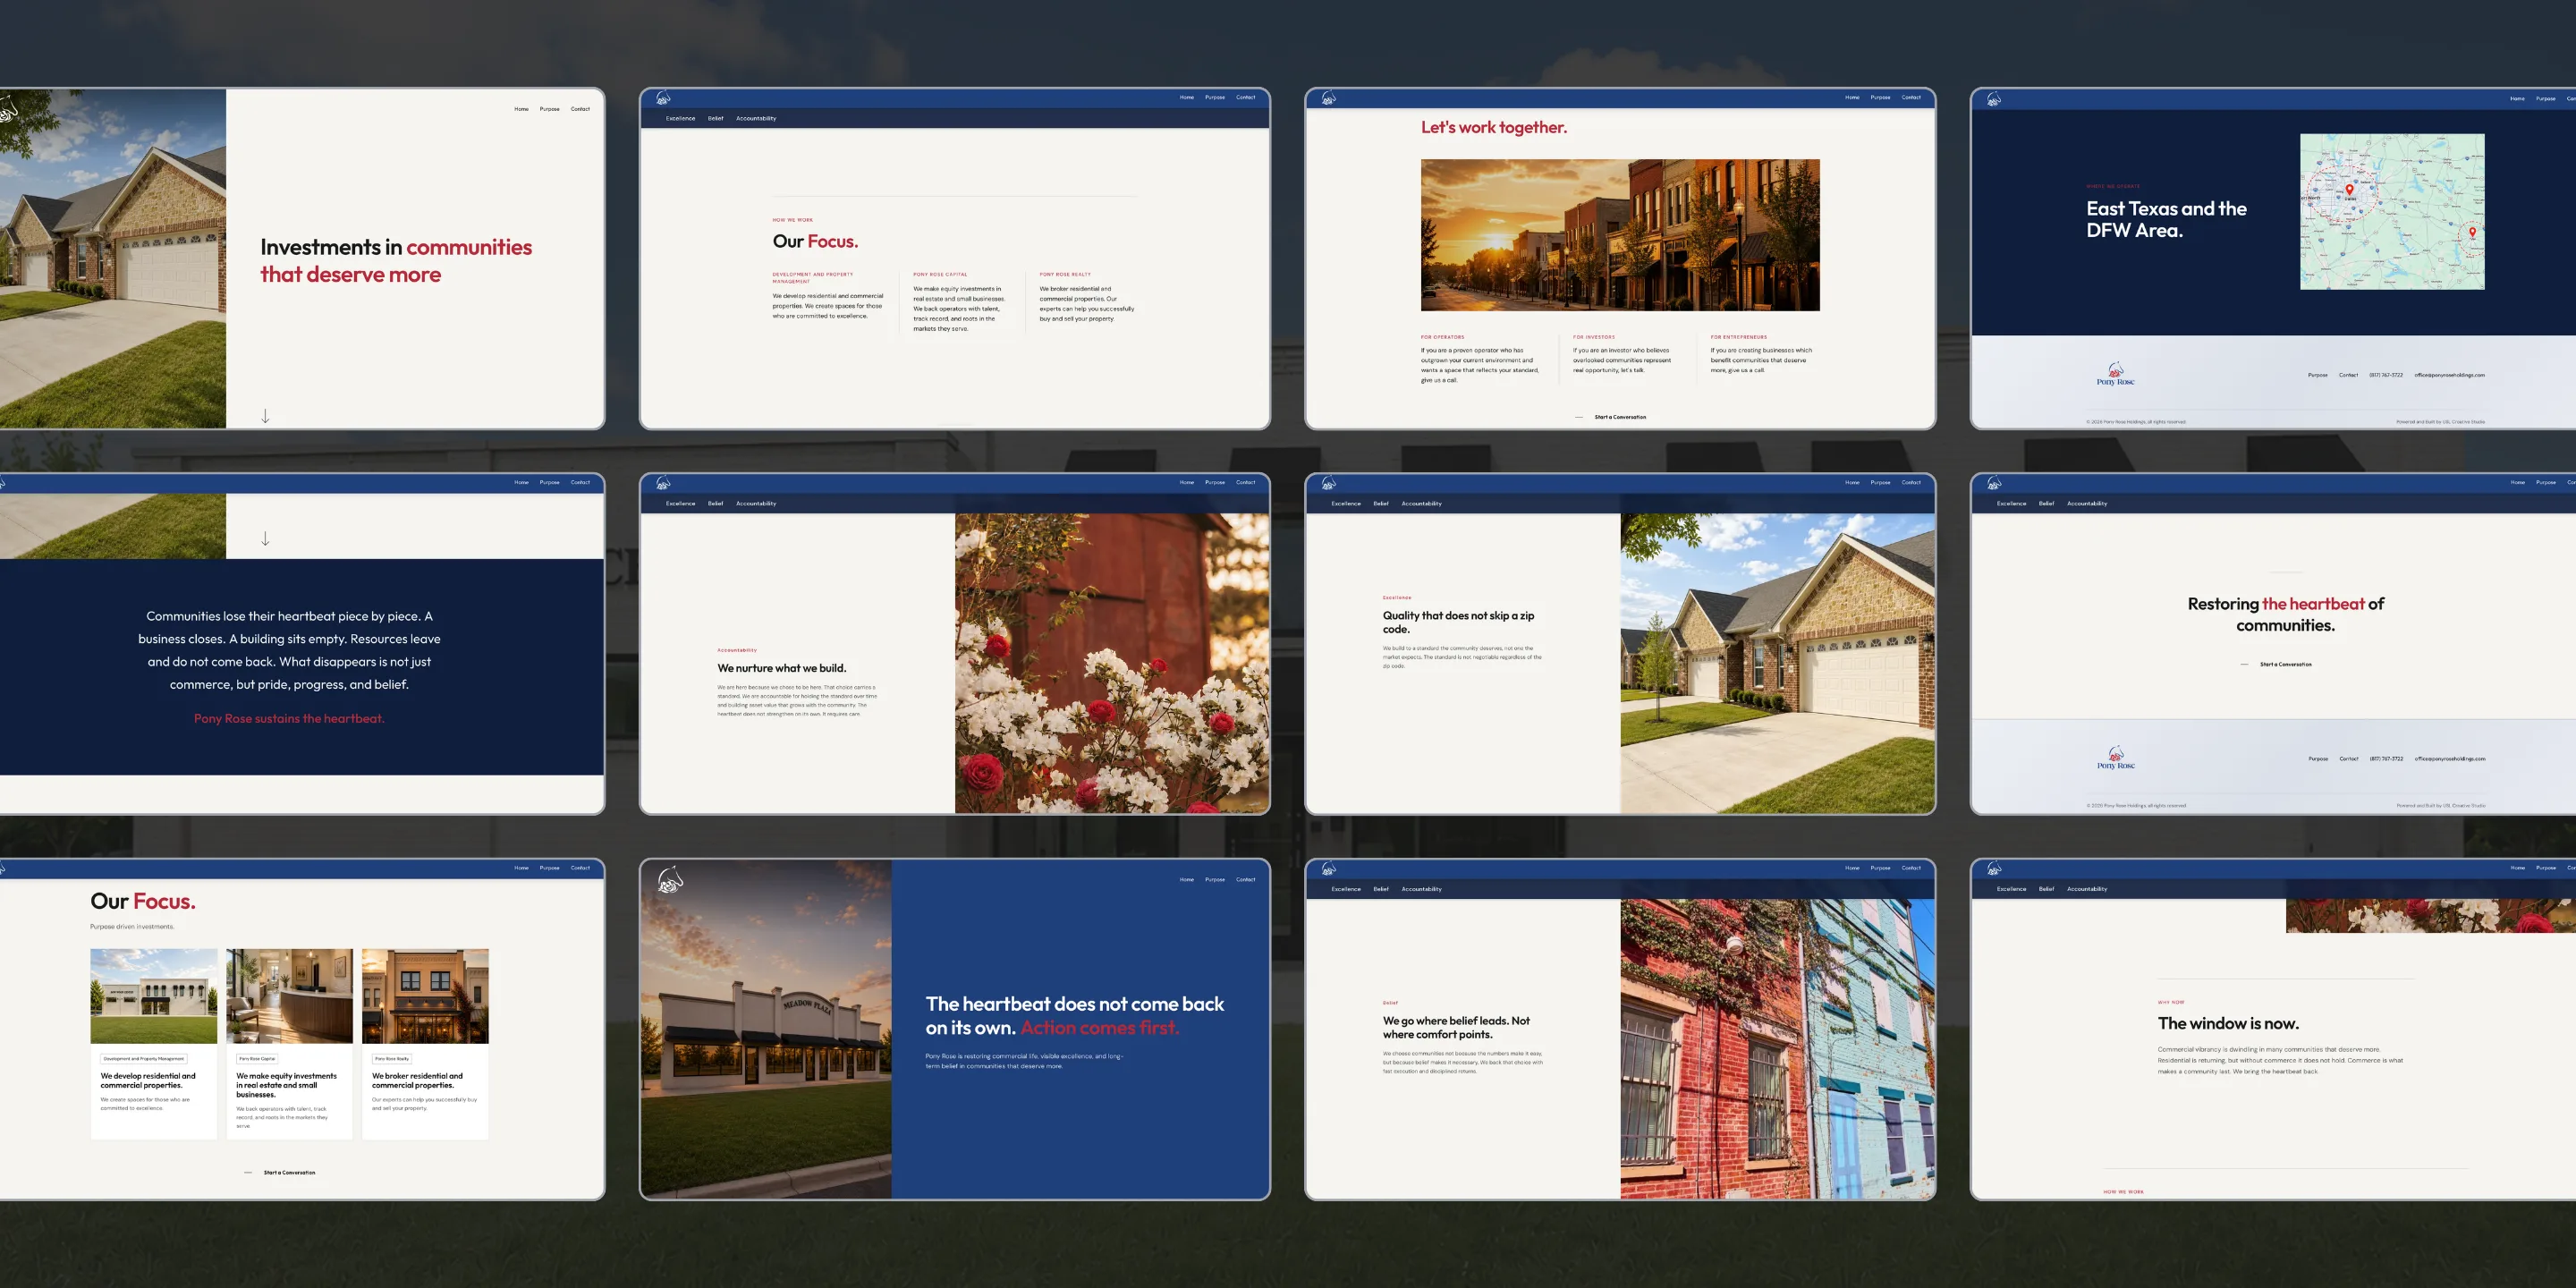Screen dimensions: 2576x1288
Task: Click the Quality that does not skip a zip code heading
Action: pos(1459,622)
